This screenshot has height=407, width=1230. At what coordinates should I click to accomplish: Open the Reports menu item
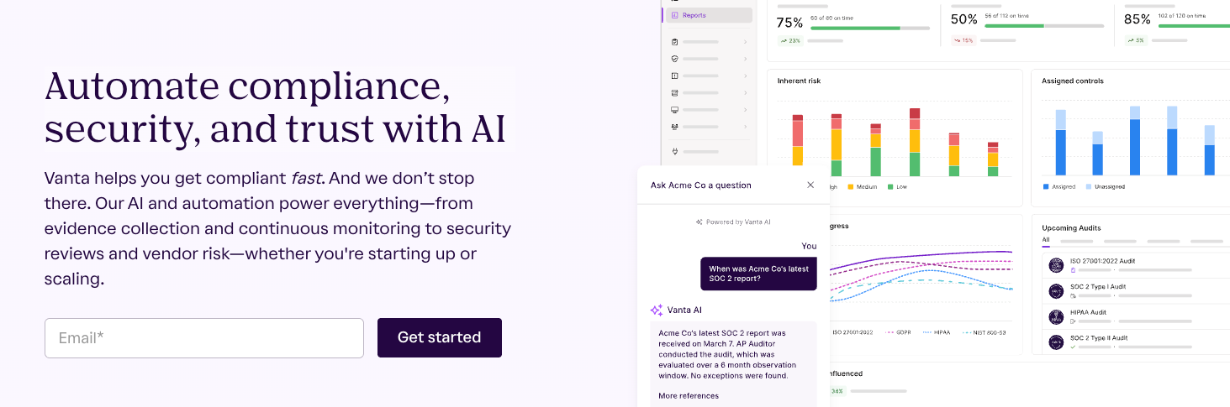pyautogui.click(x=694, y=15)
